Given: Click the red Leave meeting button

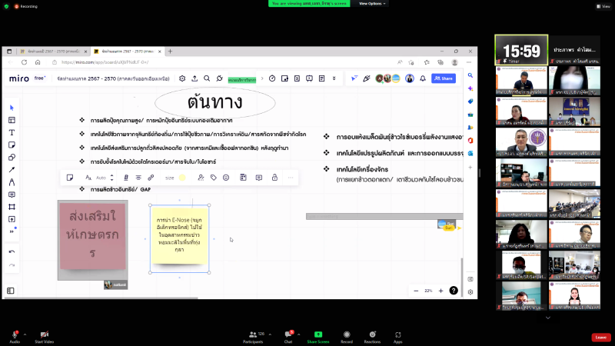Looking at the screenshot, I should point(600,337).
